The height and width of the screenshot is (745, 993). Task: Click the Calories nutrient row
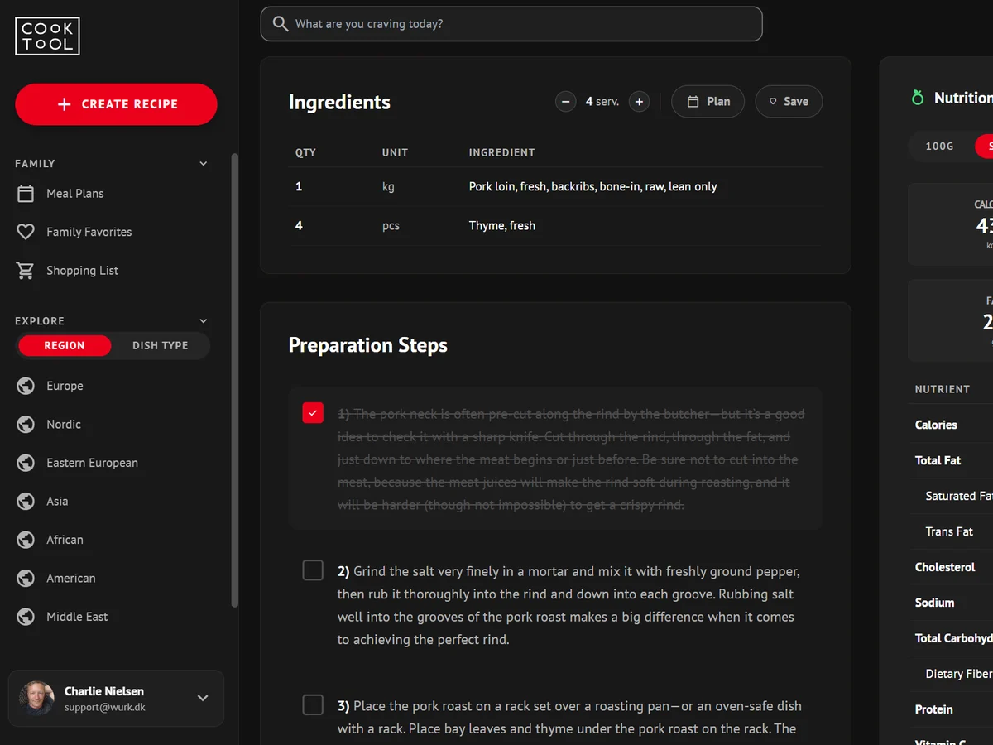950,425
